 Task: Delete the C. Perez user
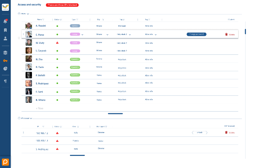[x=230, y=34]
